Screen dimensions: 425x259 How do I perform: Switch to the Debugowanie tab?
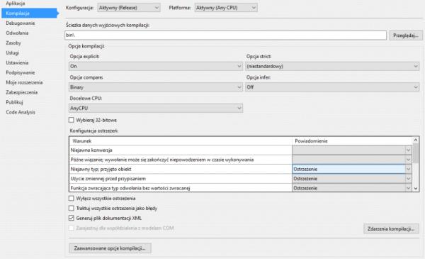(x=21, y=23)
